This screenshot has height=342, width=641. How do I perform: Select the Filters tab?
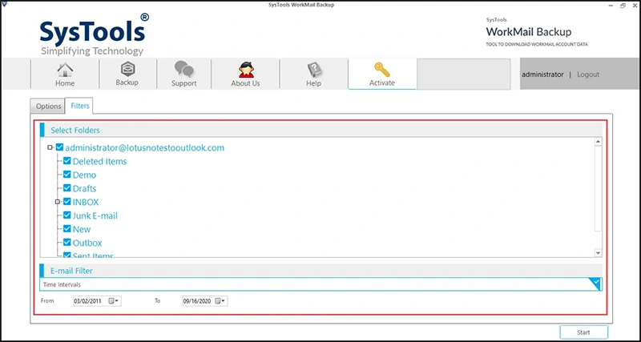(79, 106)
